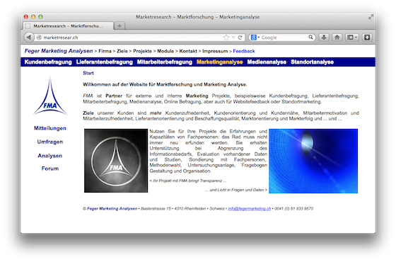Click 'und Licht in Fragen und Daten' caption

[236, 190]
